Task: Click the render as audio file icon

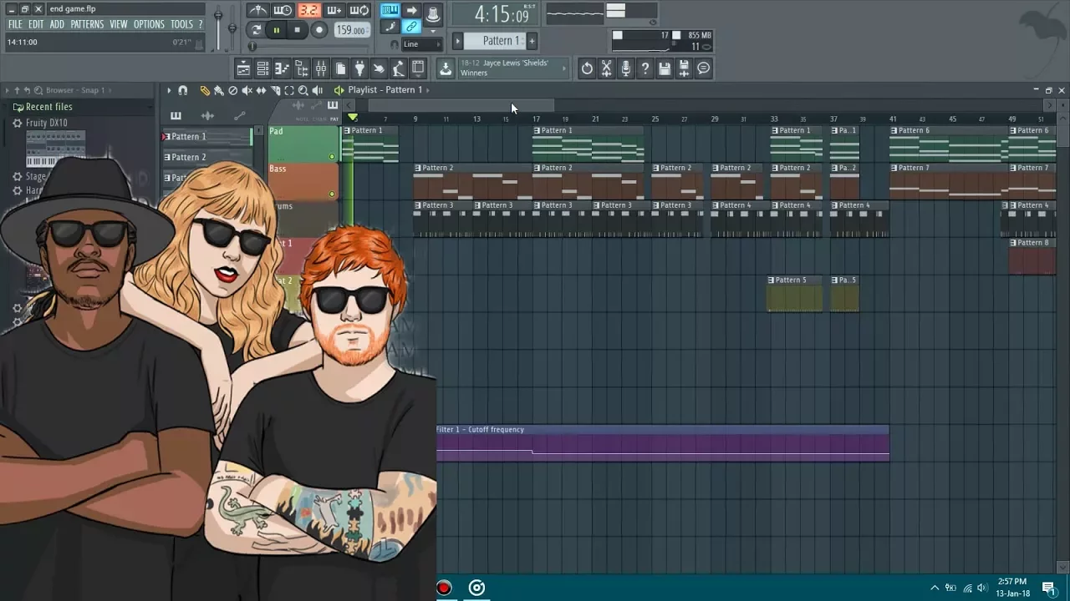Action: coord(684,68)
